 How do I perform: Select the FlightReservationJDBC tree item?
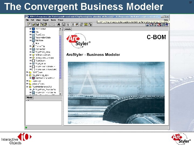46,69
